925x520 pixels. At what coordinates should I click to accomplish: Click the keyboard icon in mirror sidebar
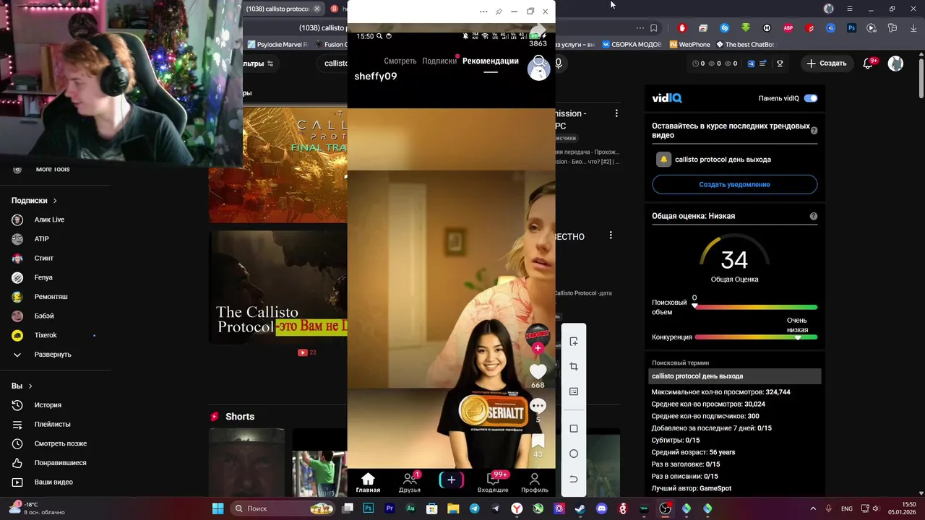[574, 391]
